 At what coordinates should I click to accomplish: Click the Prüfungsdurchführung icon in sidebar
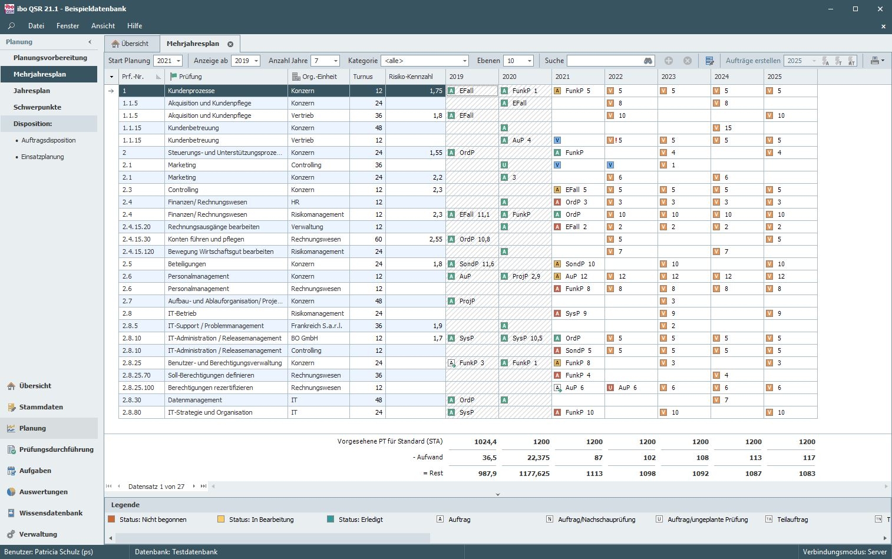pos(11,450)
